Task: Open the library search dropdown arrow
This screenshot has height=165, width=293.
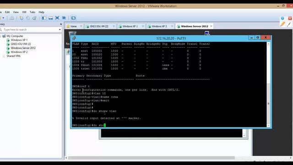Action: point(60,29)
